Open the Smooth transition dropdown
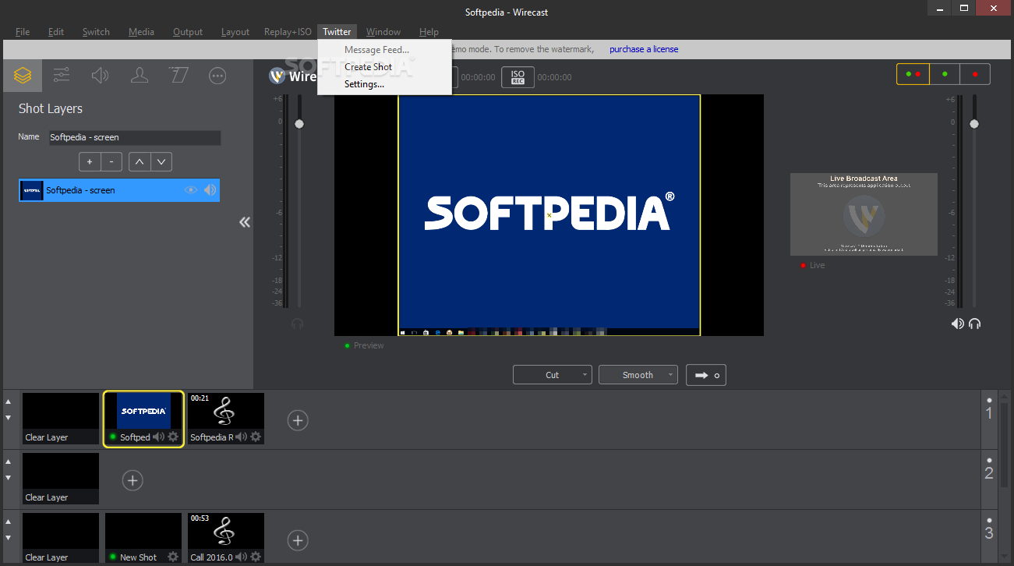Image resolution: width=1014 pixels, height=566 pixels. pyautogui.click(x=638, y=375)
